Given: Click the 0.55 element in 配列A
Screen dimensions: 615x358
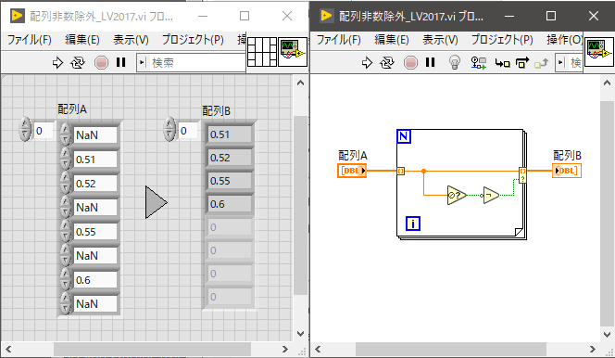Looking at the screenshot, I should pos(95,232).
